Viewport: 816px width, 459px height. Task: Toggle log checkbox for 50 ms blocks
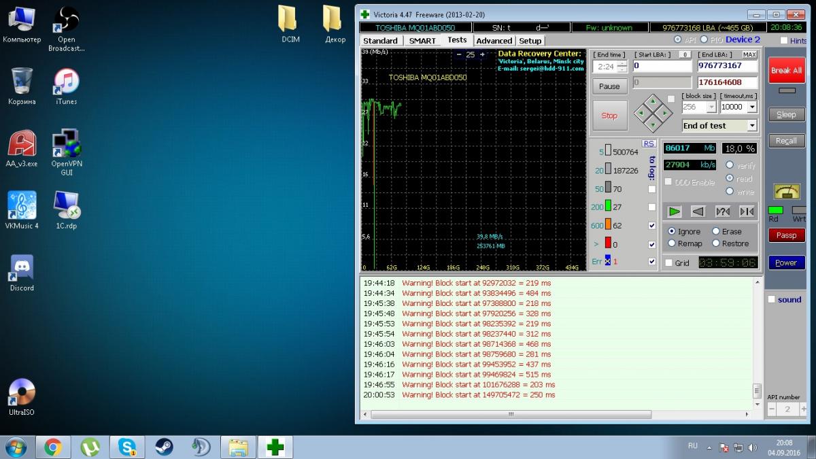[x=652, y=189]
